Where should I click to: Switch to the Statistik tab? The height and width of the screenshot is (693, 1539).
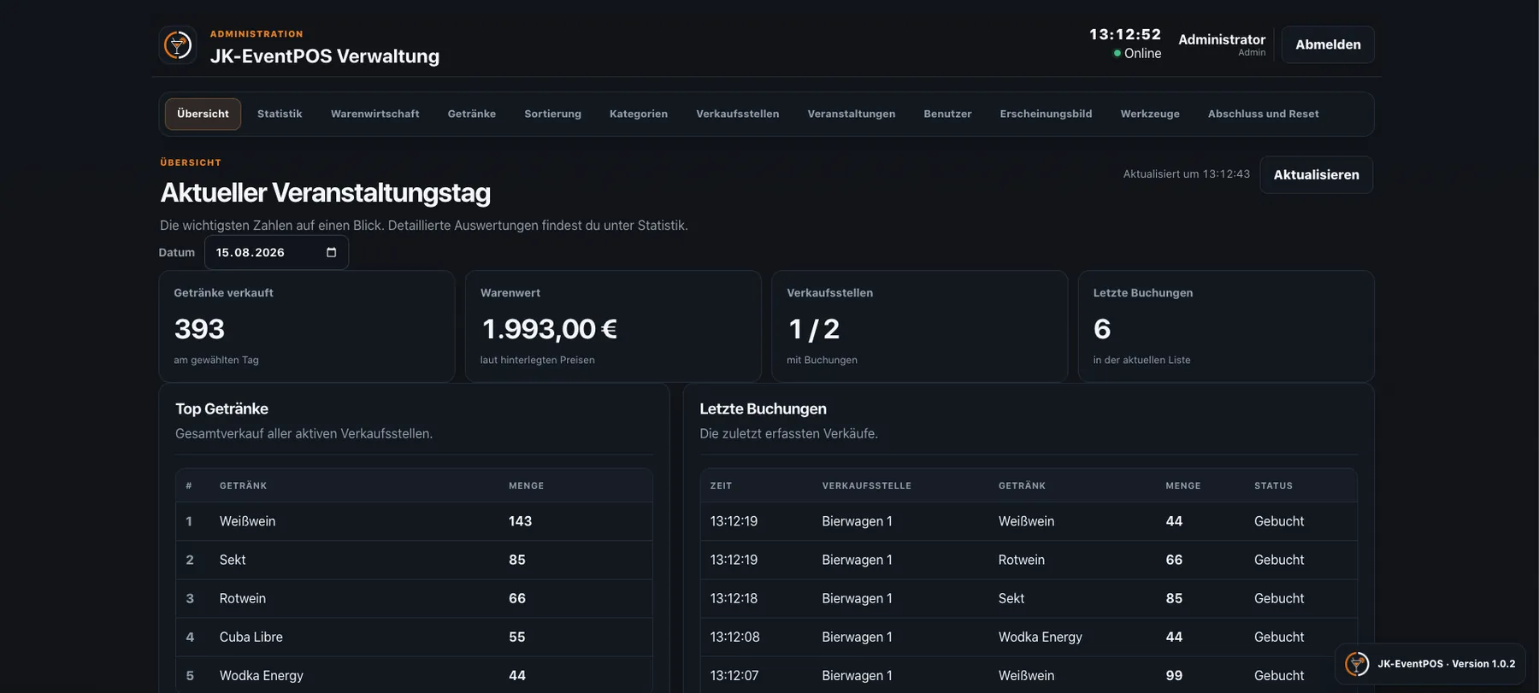pyautogui.click(x=280, y=114)
